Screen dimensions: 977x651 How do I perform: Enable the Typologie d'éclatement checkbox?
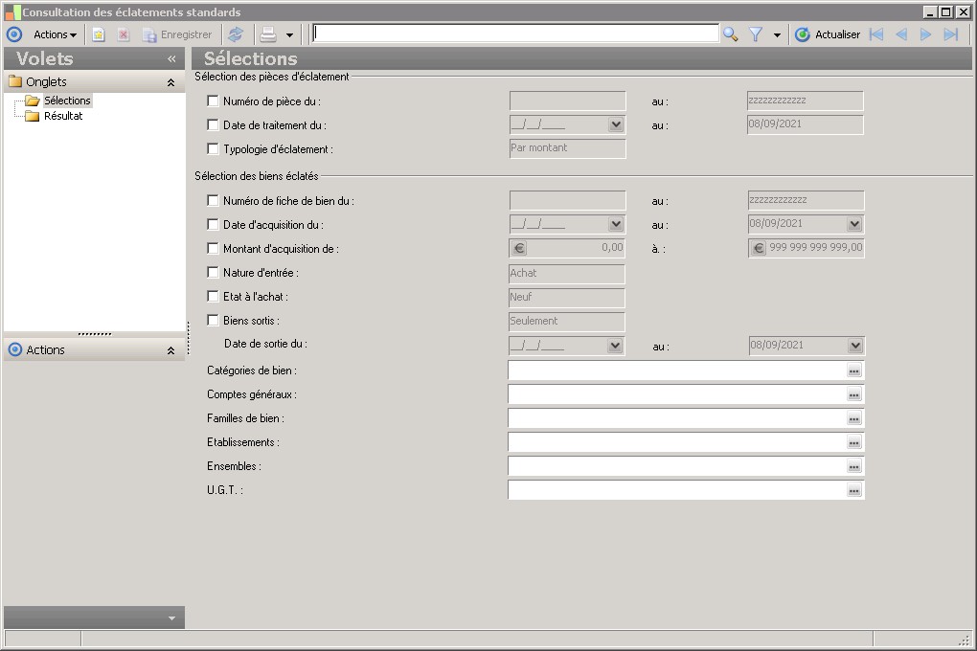(x=213, y=149)
